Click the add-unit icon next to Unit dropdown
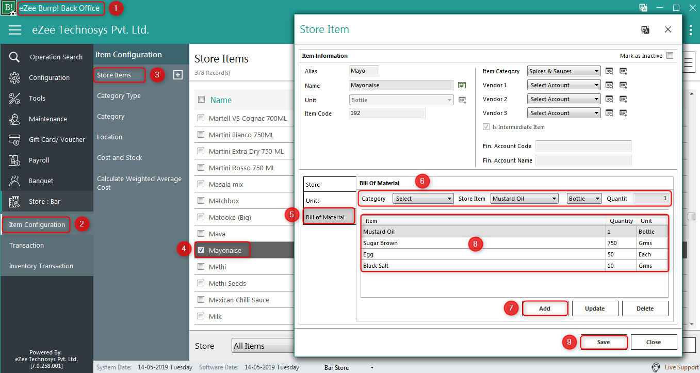Screen dimensions: 700x373 (462, 100)
